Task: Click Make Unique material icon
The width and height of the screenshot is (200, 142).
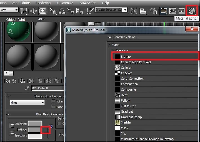Action: point(48,81)
